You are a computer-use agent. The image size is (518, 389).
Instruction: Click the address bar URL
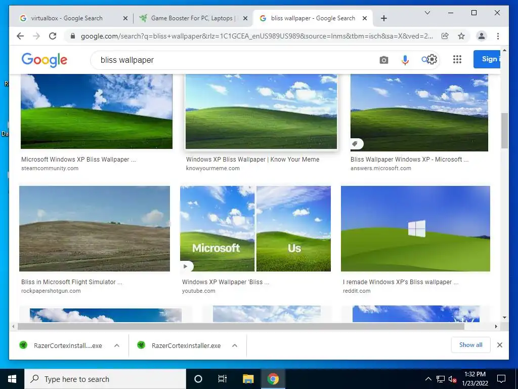coord(256,36)
